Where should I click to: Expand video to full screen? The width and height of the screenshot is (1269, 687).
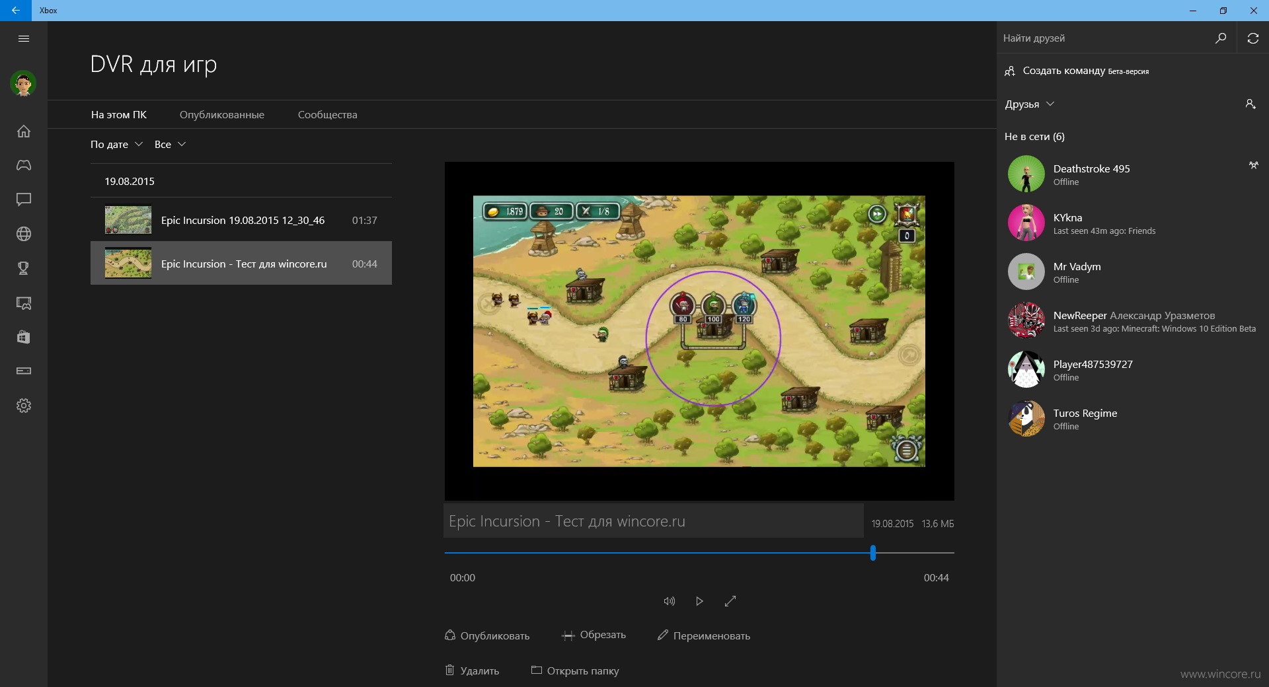point(730,601)
